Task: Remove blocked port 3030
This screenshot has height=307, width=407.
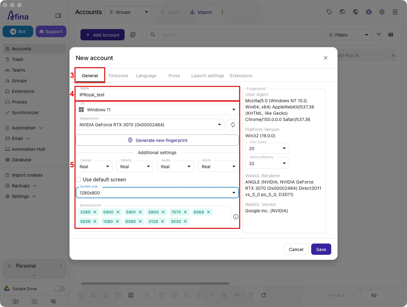Action: coord(185,221)
